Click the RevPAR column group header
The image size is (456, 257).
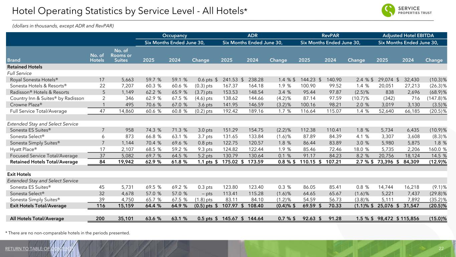coord(330,35)
